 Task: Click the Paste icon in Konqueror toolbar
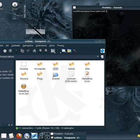click(x=28, y=51)
